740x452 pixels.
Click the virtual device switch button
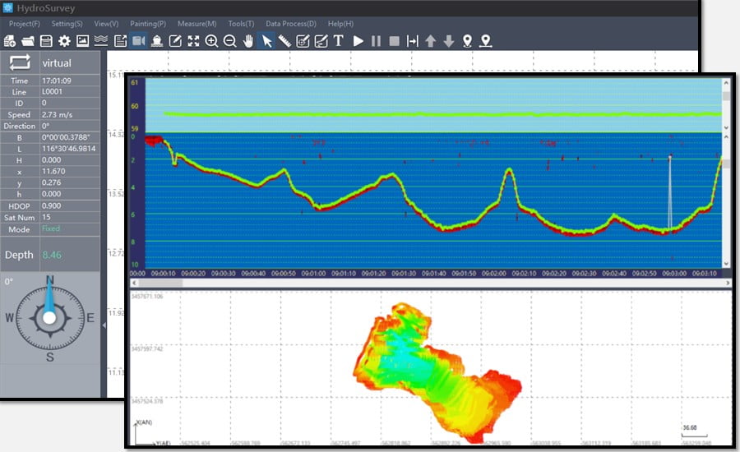(x=20, y=62)
